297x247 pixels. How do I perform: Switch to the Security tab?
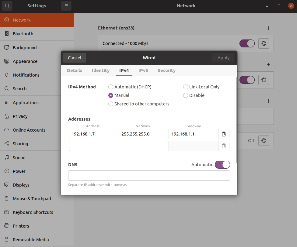click(x=166, y=70)
